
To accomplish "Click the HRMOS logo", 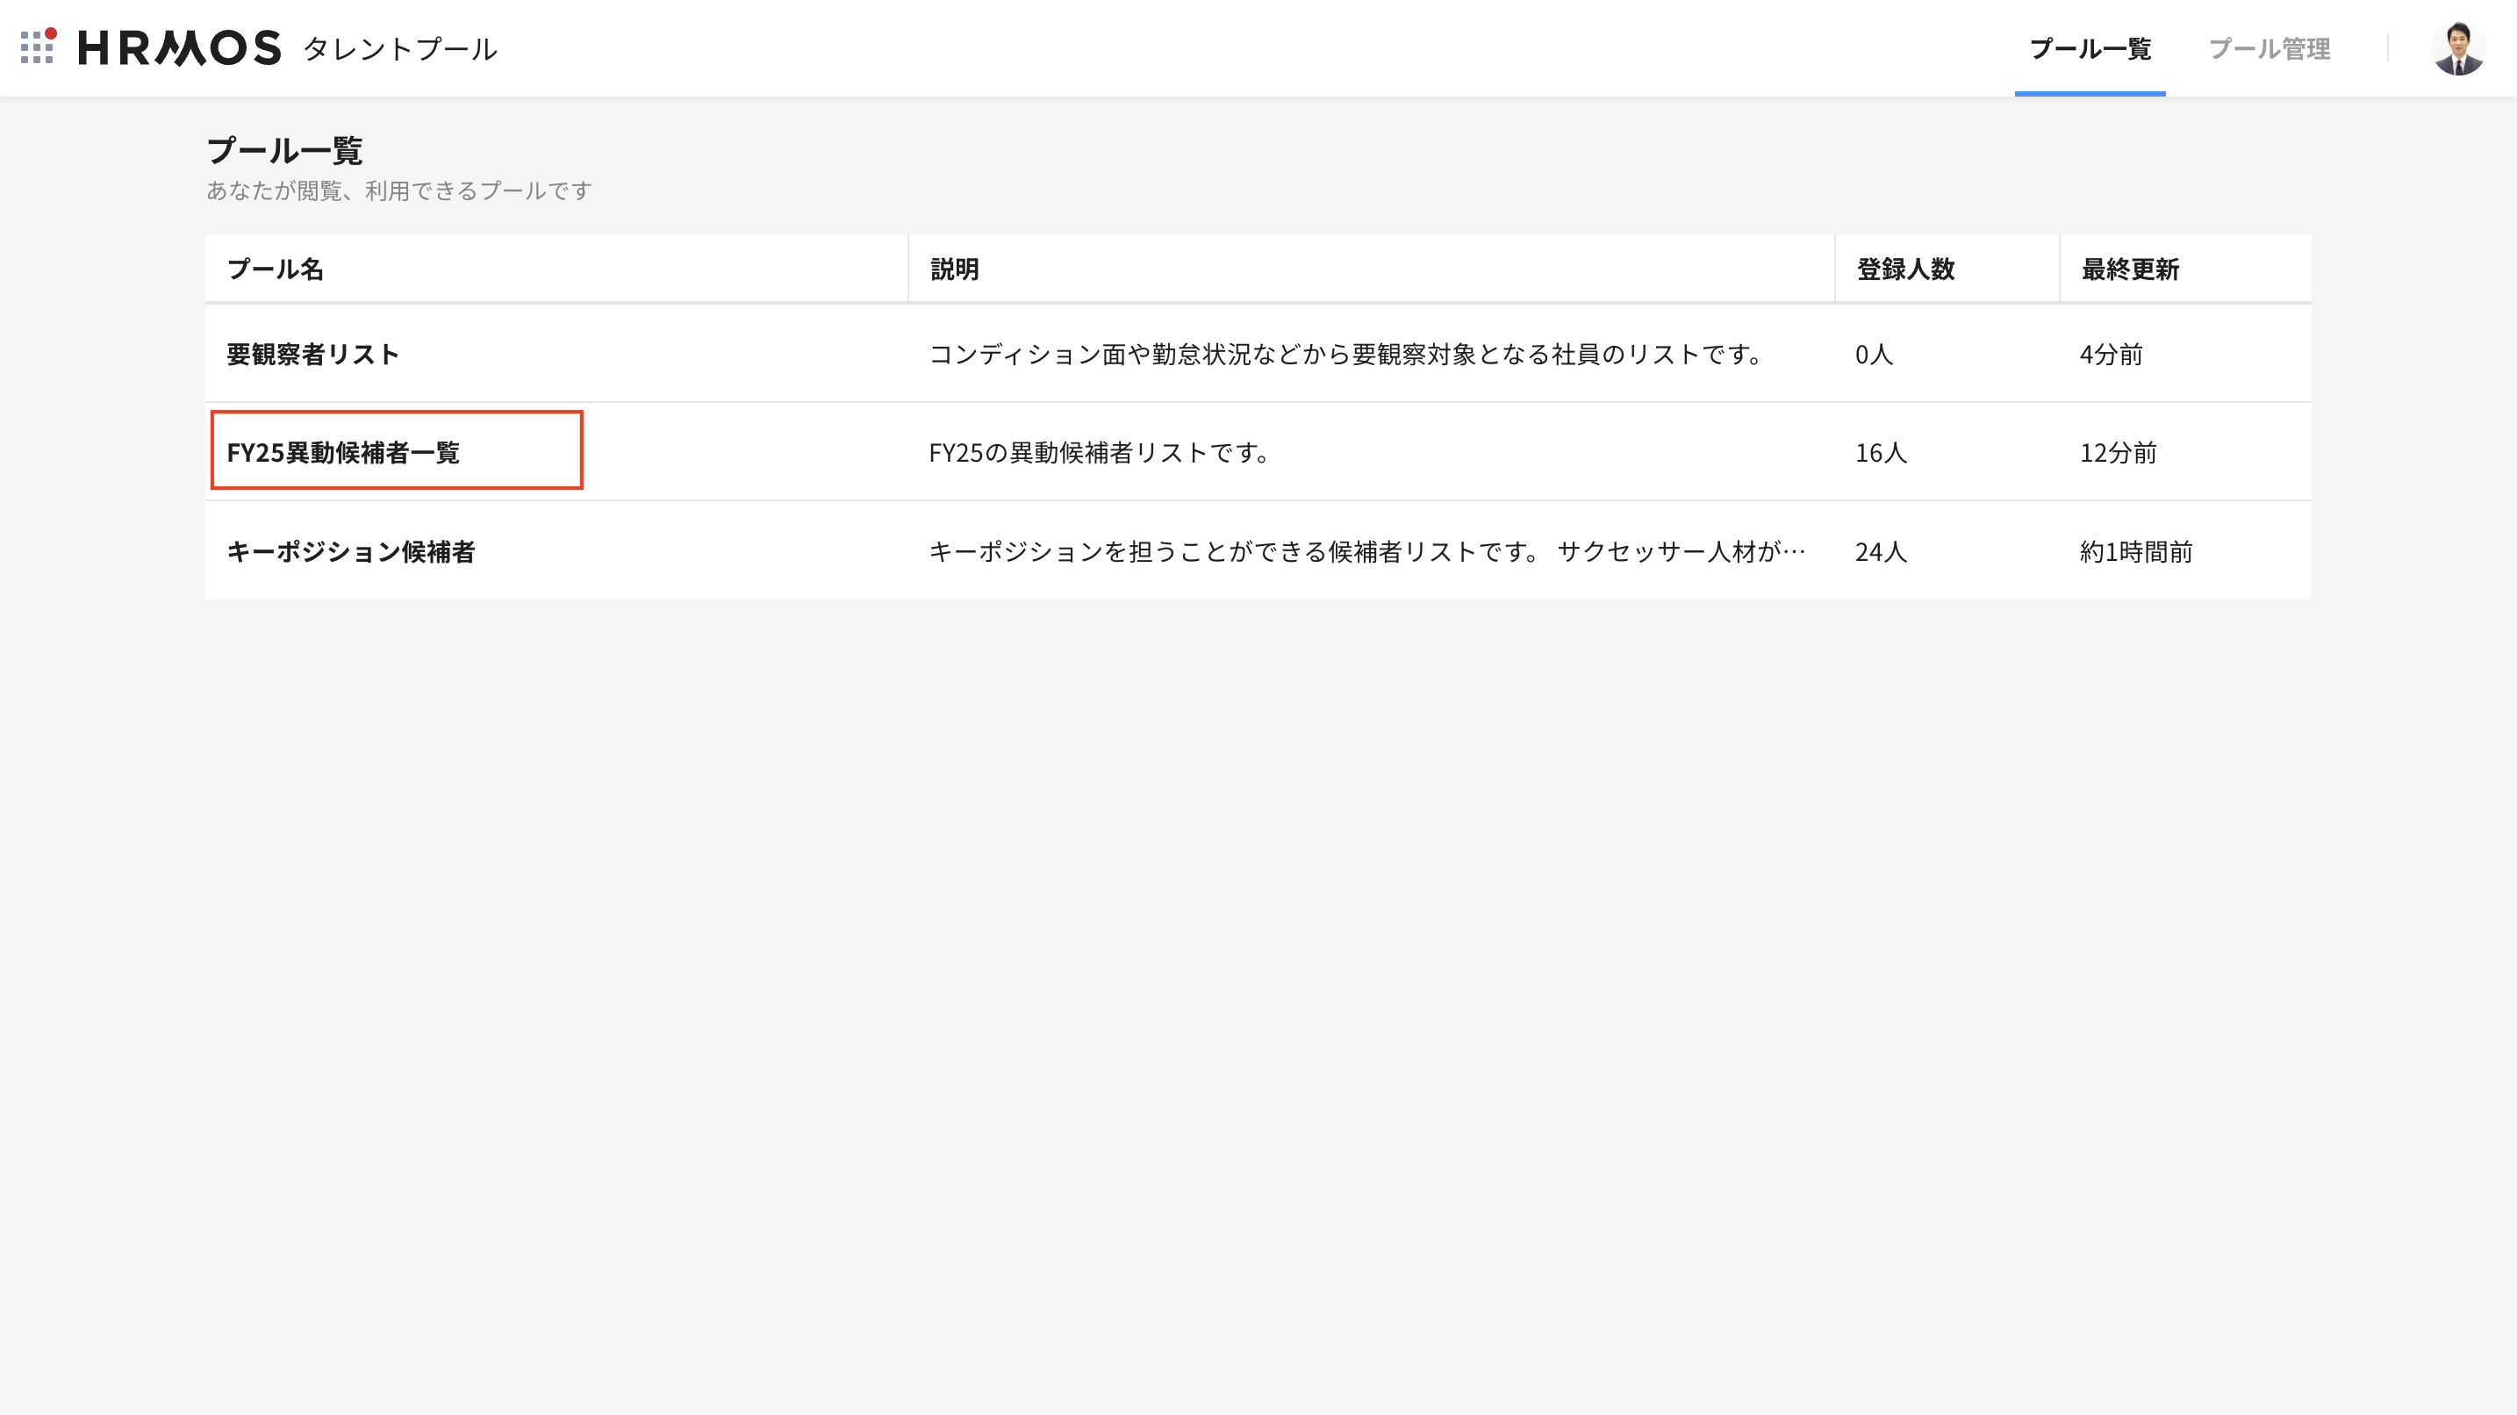I will pos(180,48).
